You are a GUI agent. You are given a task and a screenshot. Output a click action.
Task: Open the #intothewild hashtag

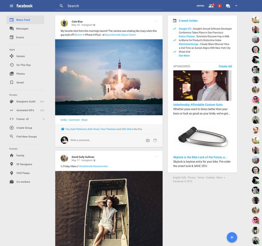[86, 166]
